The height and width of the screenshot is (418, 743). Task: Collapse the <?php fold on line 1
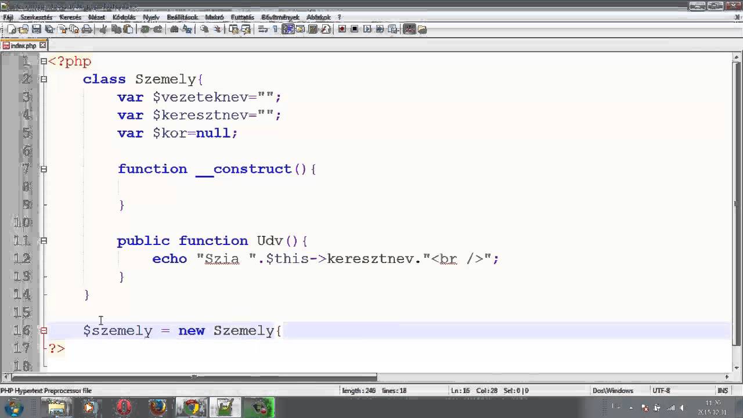pyautogui.click(x=44, y=61)
